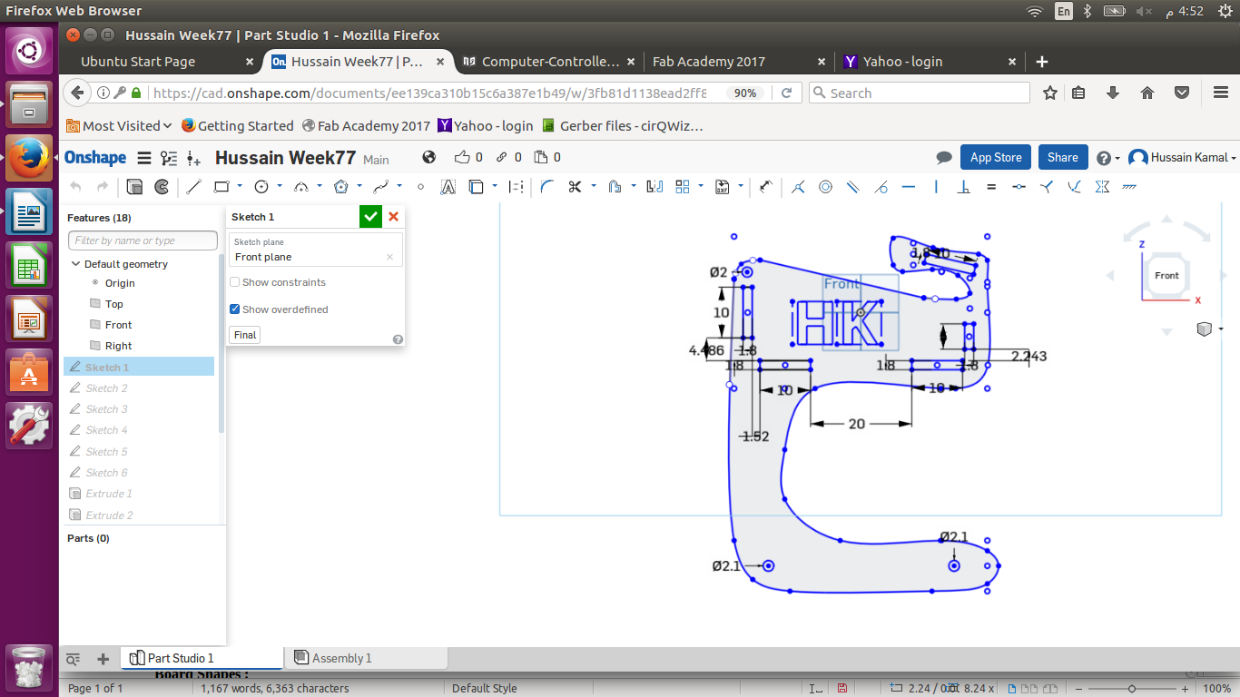
Task: Open the Import DXF tool
Action: point(723,187)
